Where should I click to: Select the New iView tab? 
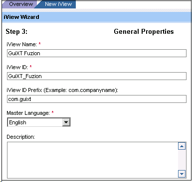click(57, 4)
